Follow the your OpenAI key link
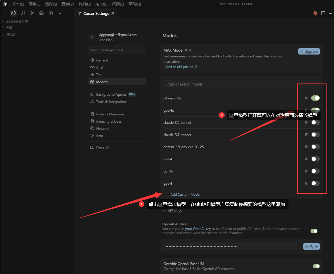The image size is (334, 274). click(198, 228)
